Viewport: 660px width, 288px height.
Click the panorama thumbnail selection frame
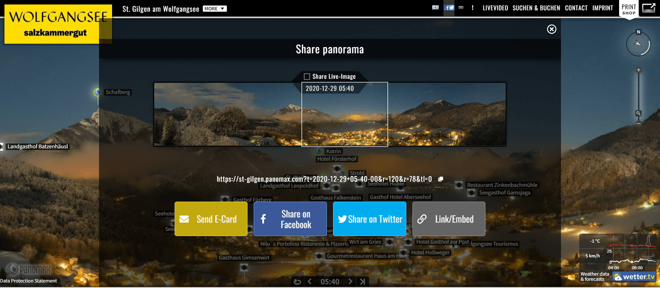click(x=345, y=114)
